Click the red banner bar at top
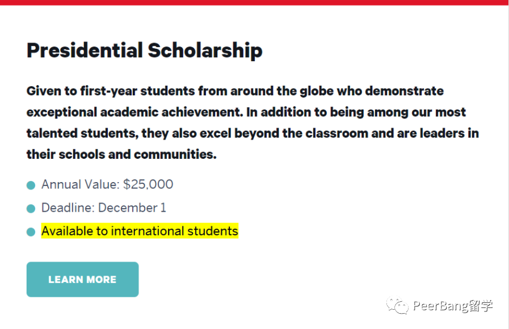 coord(254,3)
